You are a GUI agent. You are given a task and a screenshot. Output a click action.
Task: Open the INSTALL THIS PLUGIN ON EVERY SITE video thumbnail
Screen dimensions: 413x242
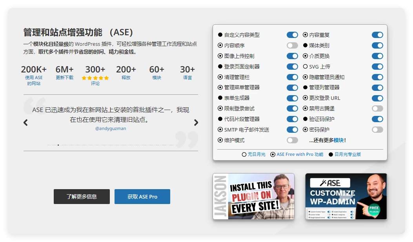pos(253,196)
